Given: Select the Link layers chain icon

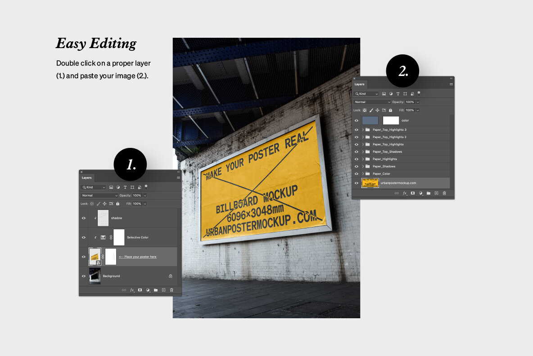Looking at the screenshot, I should pyautogui.click(x=125, y=289).
